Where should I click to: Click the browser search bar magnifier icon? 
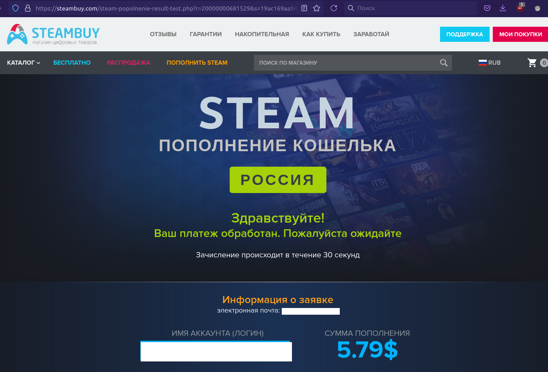351,8
